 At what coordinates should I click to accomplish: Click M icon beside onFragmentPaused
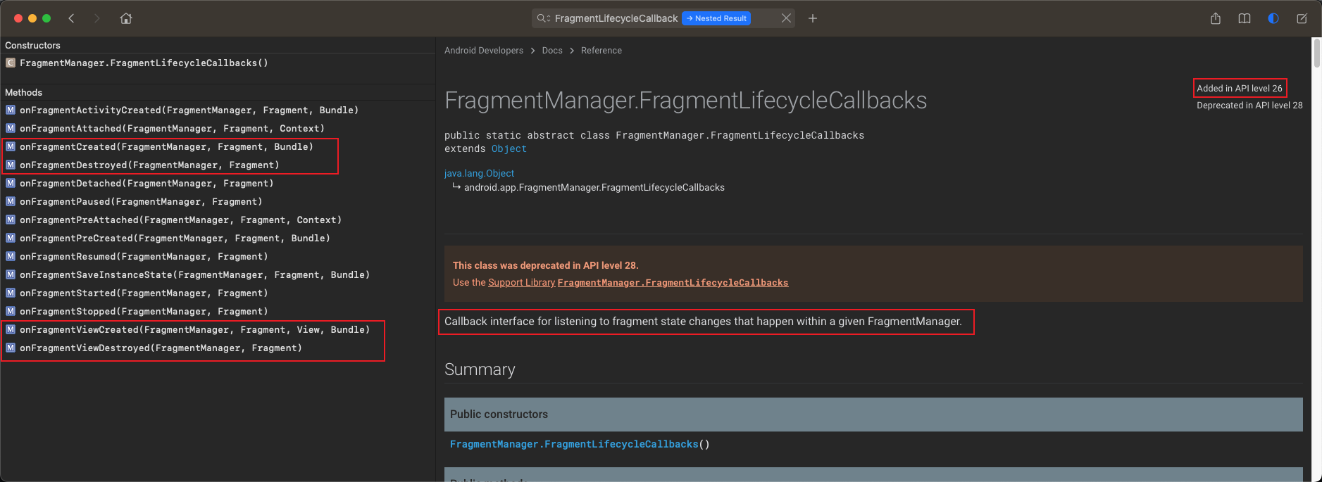click(11, 201)
